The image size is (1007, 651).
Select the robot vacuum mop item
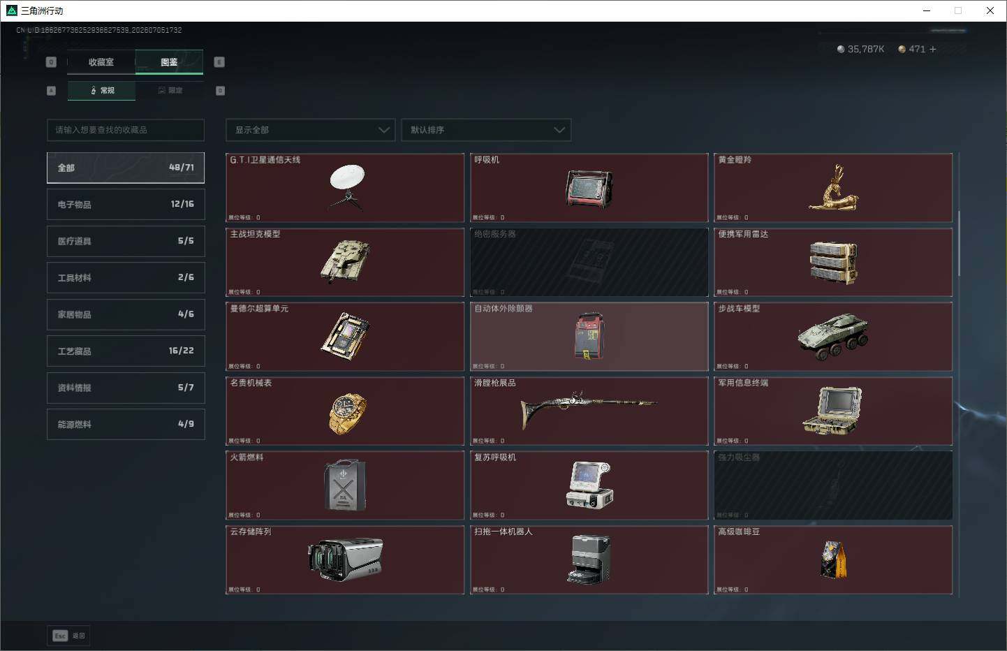(x=589, y=560)
